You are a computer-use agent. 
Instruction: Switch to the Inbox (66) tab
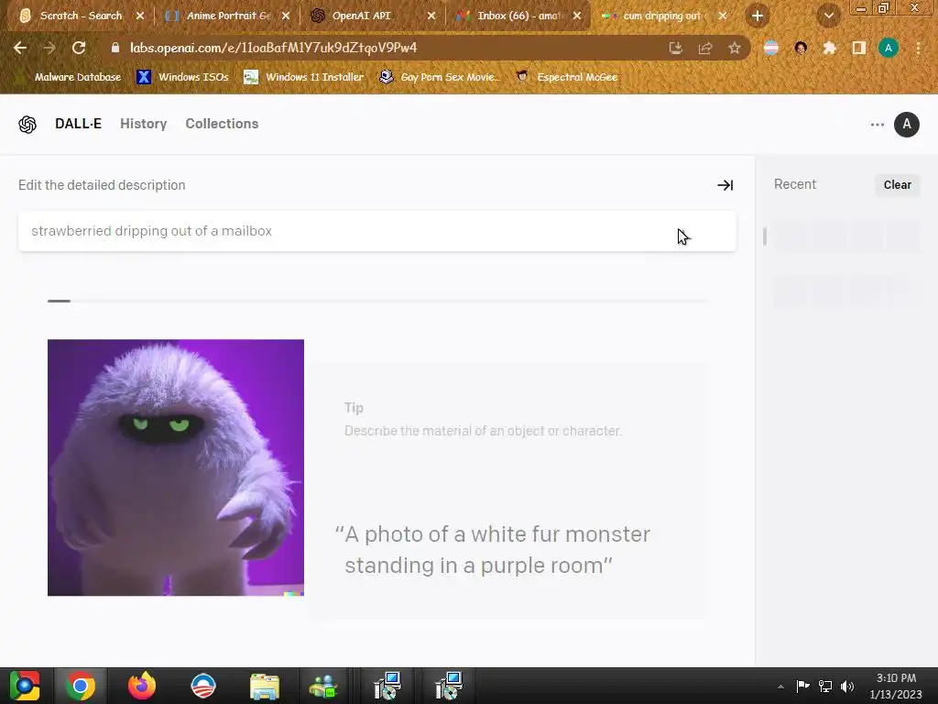coord(518,16)
